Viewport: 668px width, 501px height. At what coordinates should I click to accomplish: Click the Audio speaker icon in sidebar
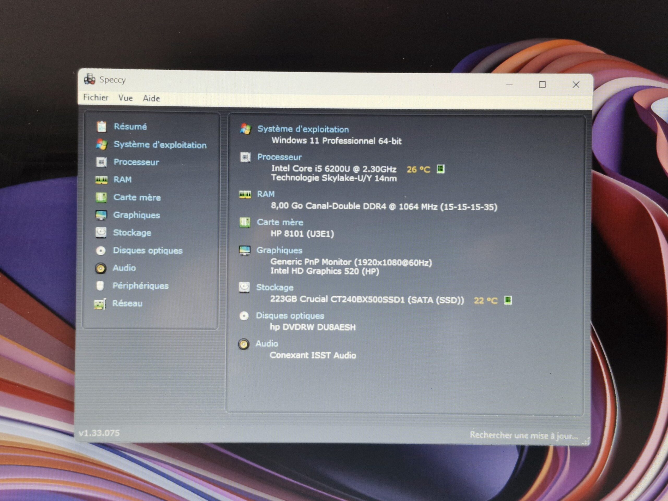click(x=100, y=268)
